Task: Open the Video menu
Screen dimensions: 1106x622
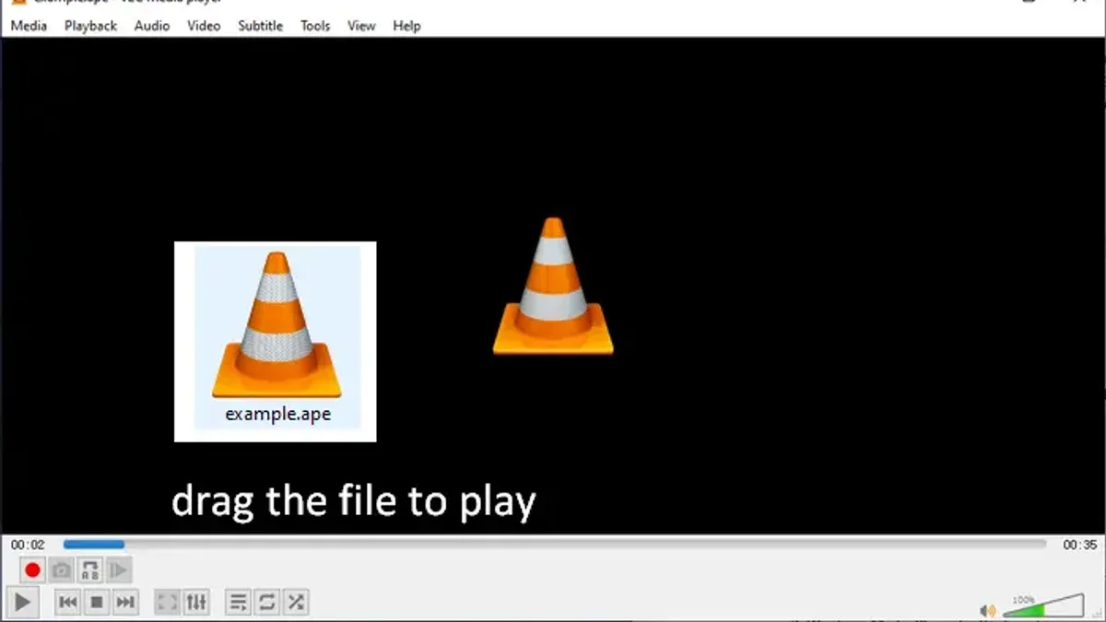Action: coord(204,26)
